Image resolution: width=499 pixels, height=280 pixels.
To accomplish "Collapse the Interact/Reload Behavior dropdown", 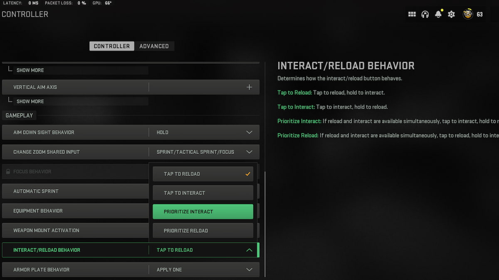I will (x=249, y=250).
